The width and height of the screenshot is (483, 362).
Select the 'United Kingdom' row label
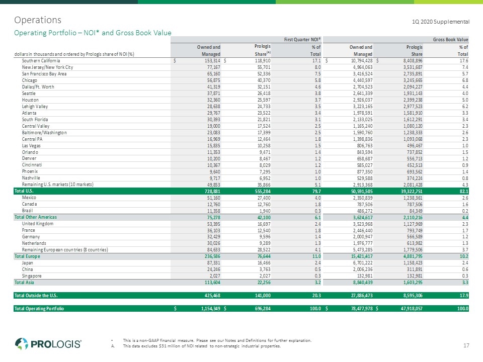[x=38, y=224]
